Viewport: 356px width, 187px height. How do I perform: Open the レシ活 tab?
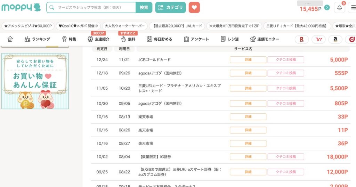(230, 39)
